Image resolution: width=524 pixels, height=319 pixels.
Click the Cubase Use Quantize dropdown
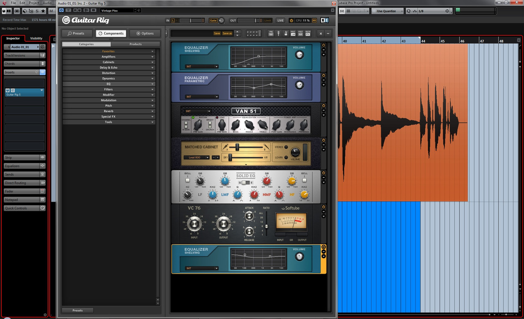(387, 11)
